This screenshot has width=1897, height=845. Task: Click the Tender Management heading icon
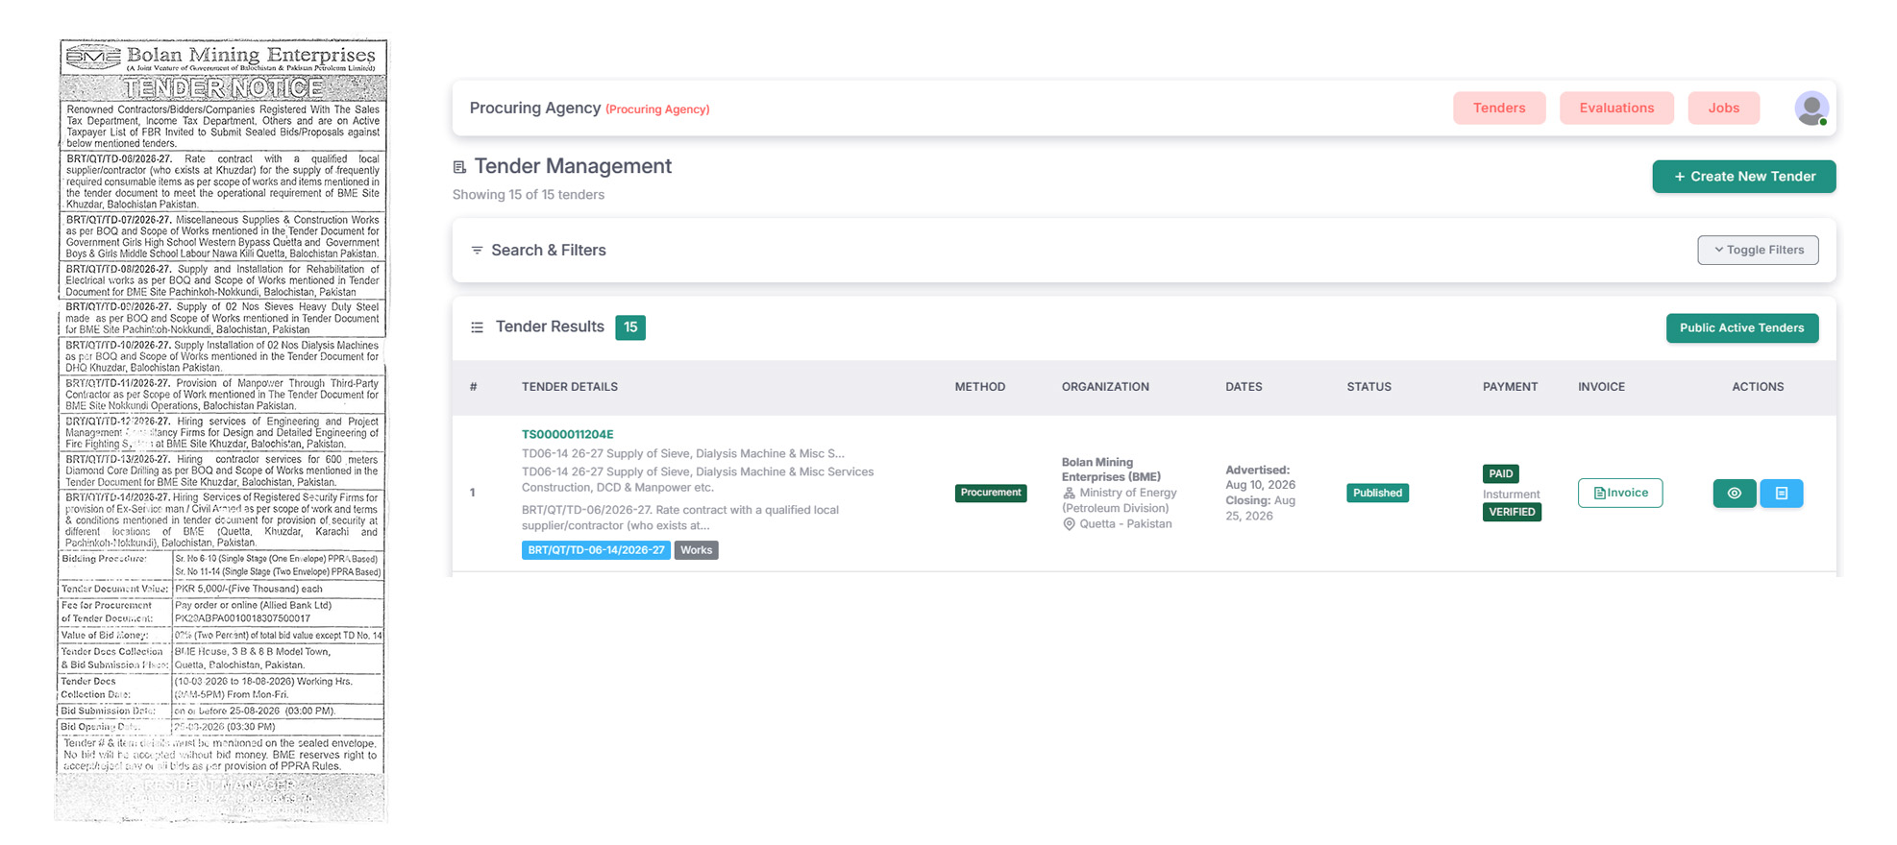[x=459, y=167]
